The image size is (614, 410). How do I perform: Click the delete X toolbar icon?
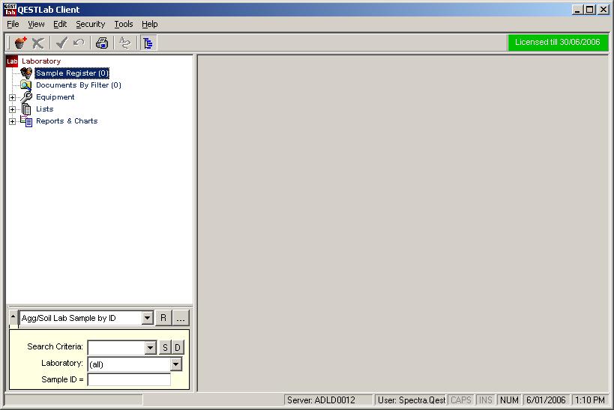(x=37, y=43)
